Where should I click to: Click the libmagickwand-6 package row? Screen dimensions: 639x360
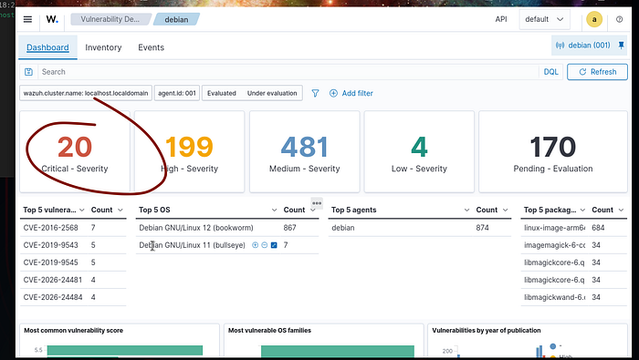(574, 297)
